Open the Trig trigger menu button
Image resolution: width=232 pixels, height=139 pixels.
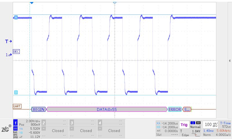coord(184,125)
